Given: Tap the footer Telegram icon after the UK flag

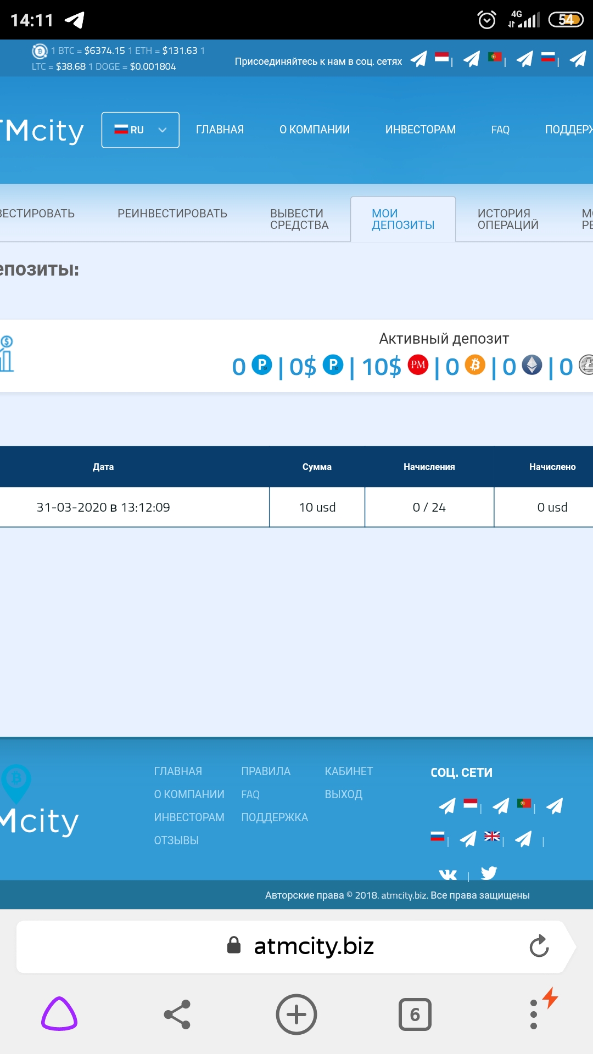Looking at the screenshot, I should [x=523, y=839].
